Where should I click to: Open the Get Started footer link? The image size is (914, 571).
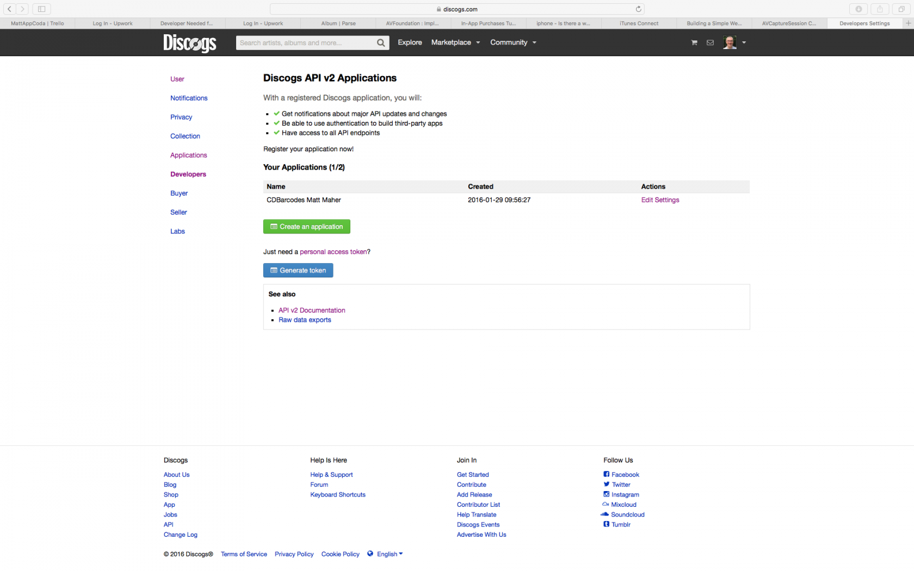[473, 475]
